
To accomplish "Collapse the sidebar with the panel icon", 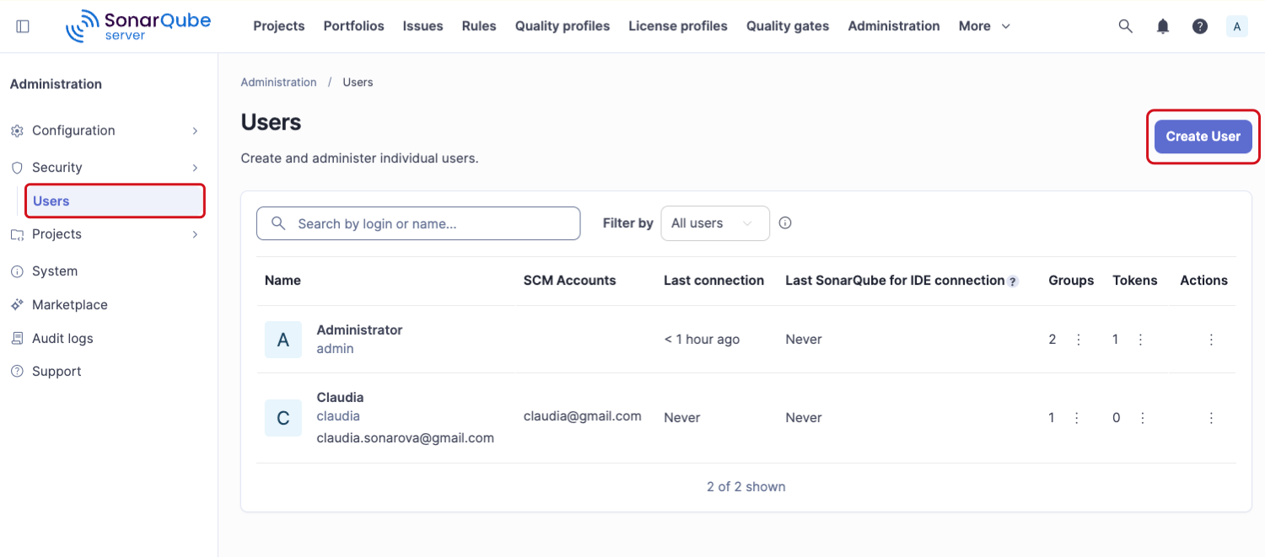I will [23, 26].
